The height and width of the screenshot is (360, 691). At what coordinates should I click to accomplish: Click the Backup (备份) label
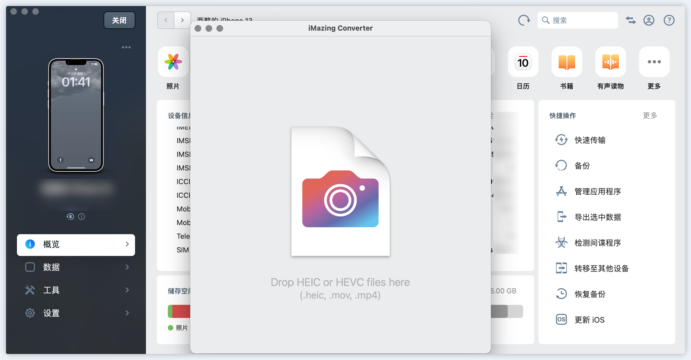click(x=582, y=166)
